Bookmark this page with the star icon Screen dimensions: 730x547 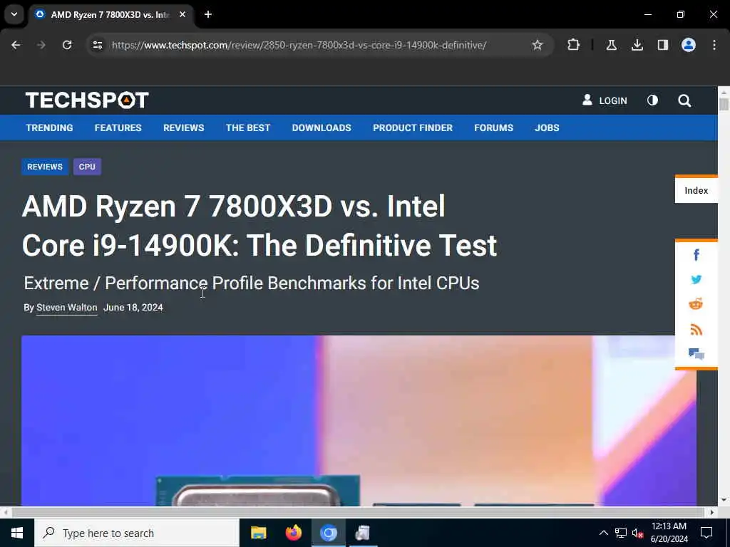(x=538, y=45)
